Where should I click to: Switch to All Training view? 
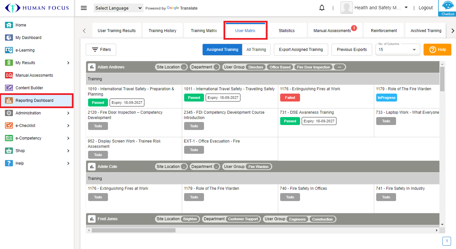[256, 50]
